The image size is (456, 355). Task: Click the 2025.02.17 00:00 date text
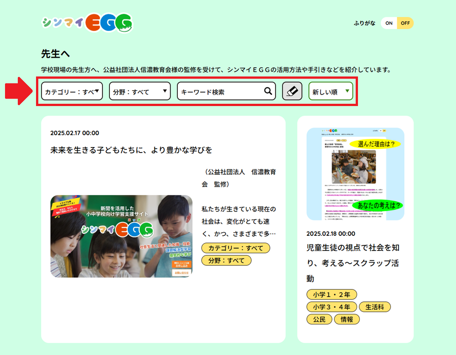click(x=75, y=133)
